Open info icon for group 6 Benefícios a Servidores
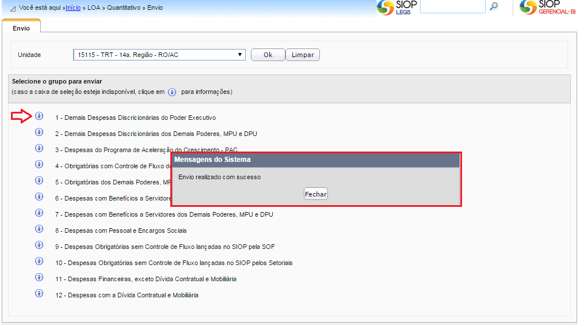The height and width of the screenshot is (325, 580). click(x=39, y=196)
